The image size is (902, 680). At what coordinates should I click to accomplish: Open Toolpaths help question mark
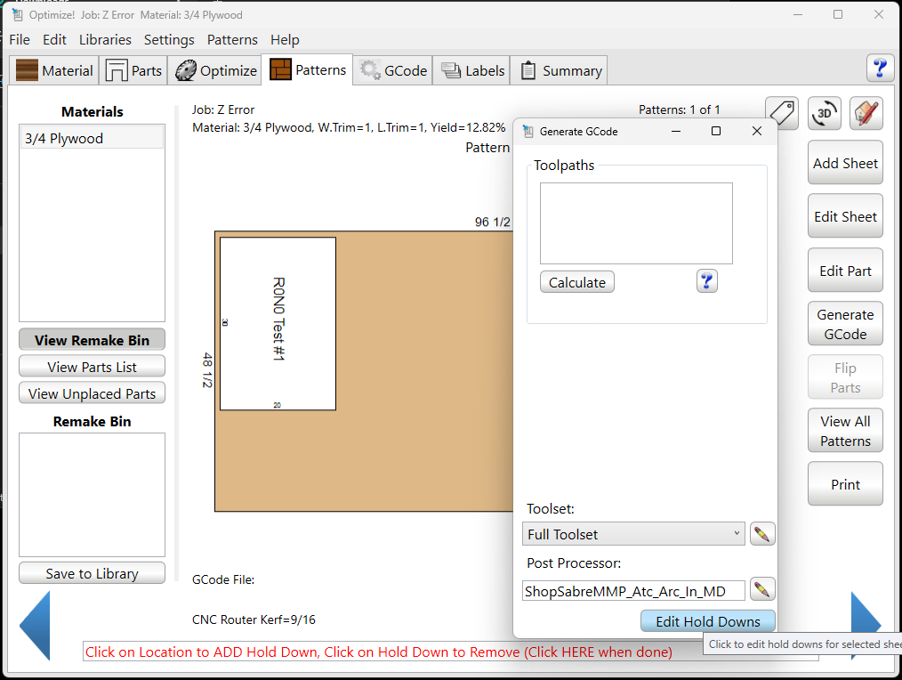tap(707, 282)
